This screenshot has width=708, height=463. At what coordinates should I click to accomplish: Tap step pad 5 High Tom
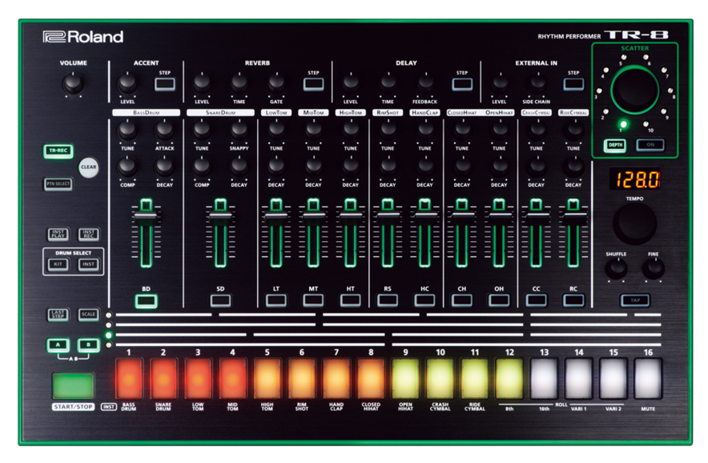tap(268, 379)
